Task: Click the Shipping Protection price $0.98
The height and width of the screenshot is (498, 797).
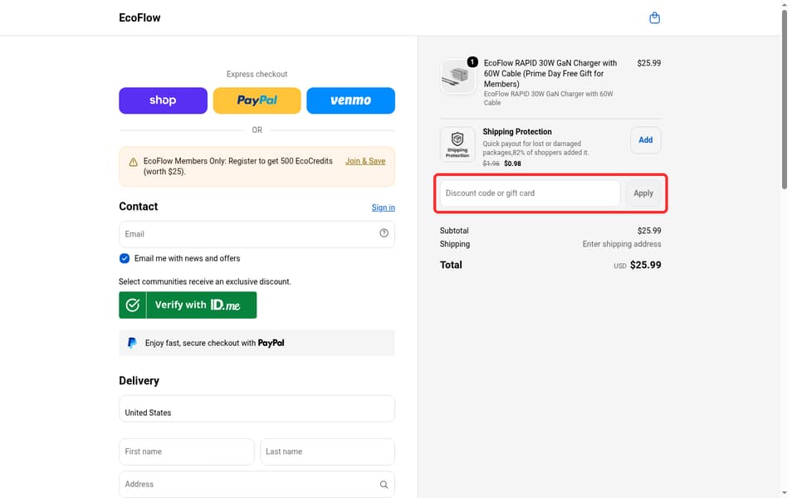Action: [x=512, y=164]
